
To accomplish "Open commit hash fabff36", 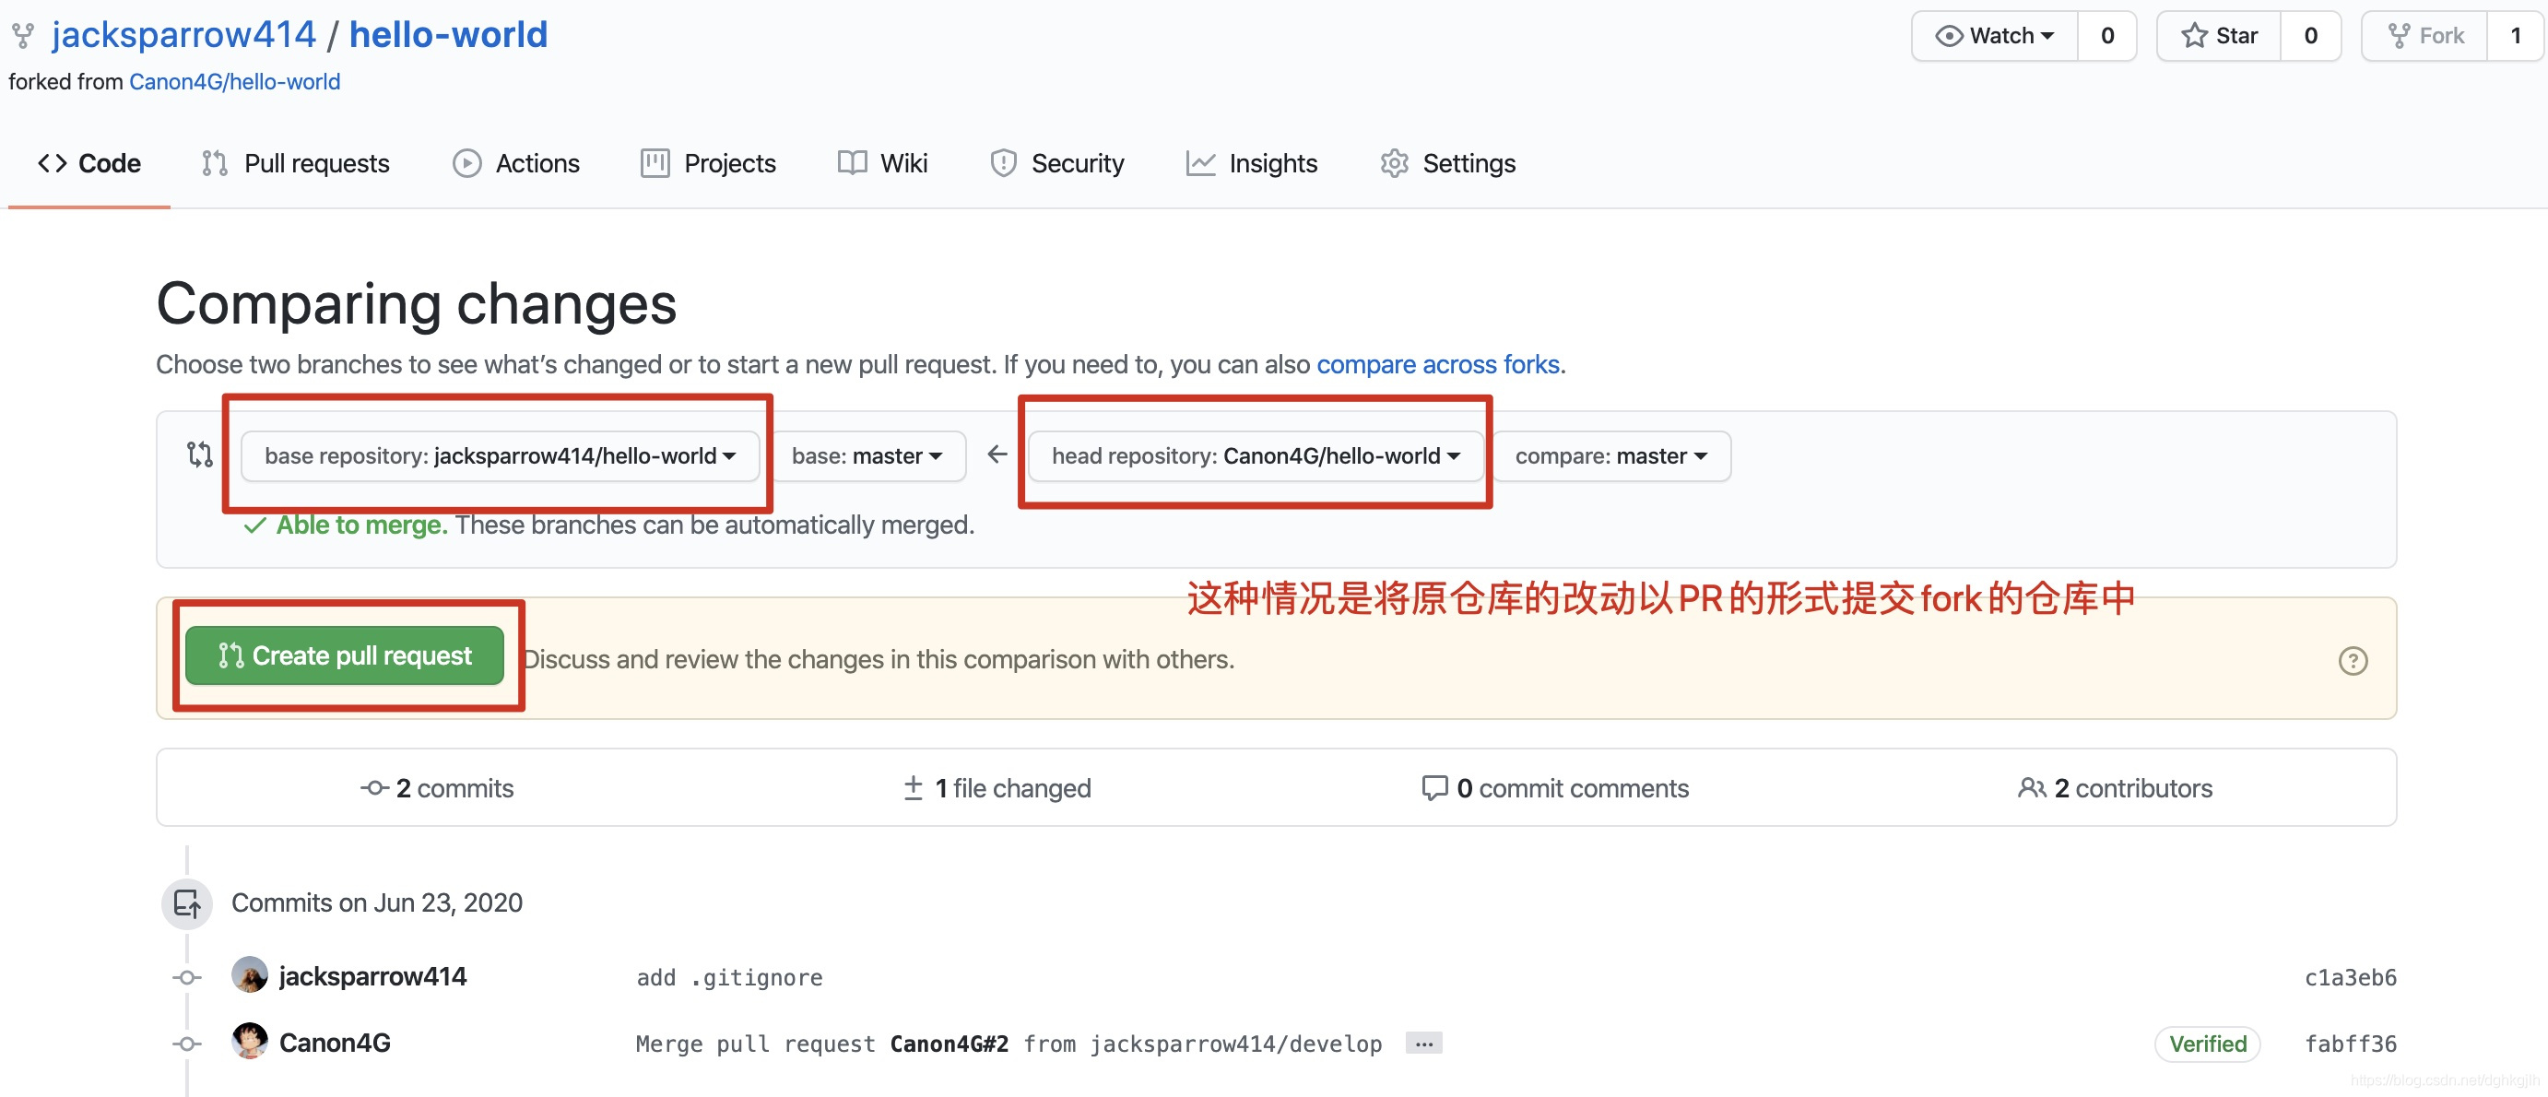I will 2350,1044.
